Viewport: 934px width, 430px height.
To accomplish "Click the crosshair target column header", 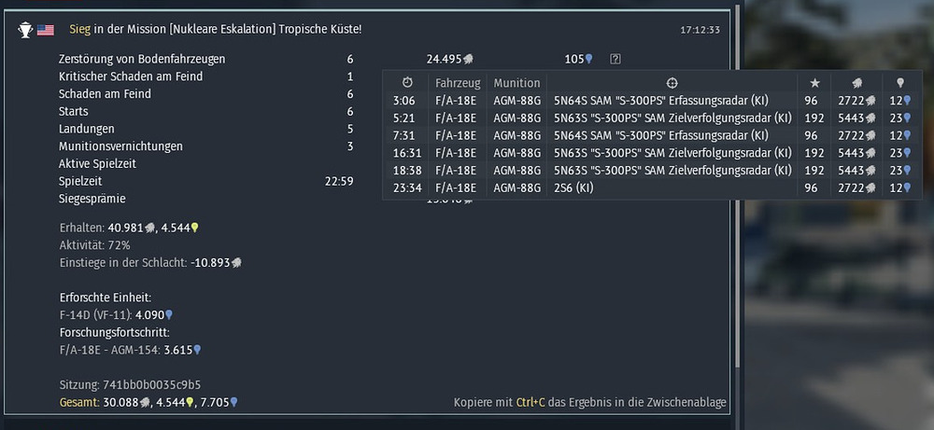I will click(672, 83).
